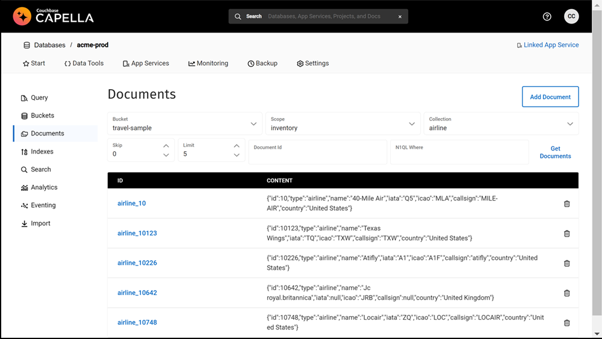Click the page vertical scrollbar thumb

(x=597, y=163)
